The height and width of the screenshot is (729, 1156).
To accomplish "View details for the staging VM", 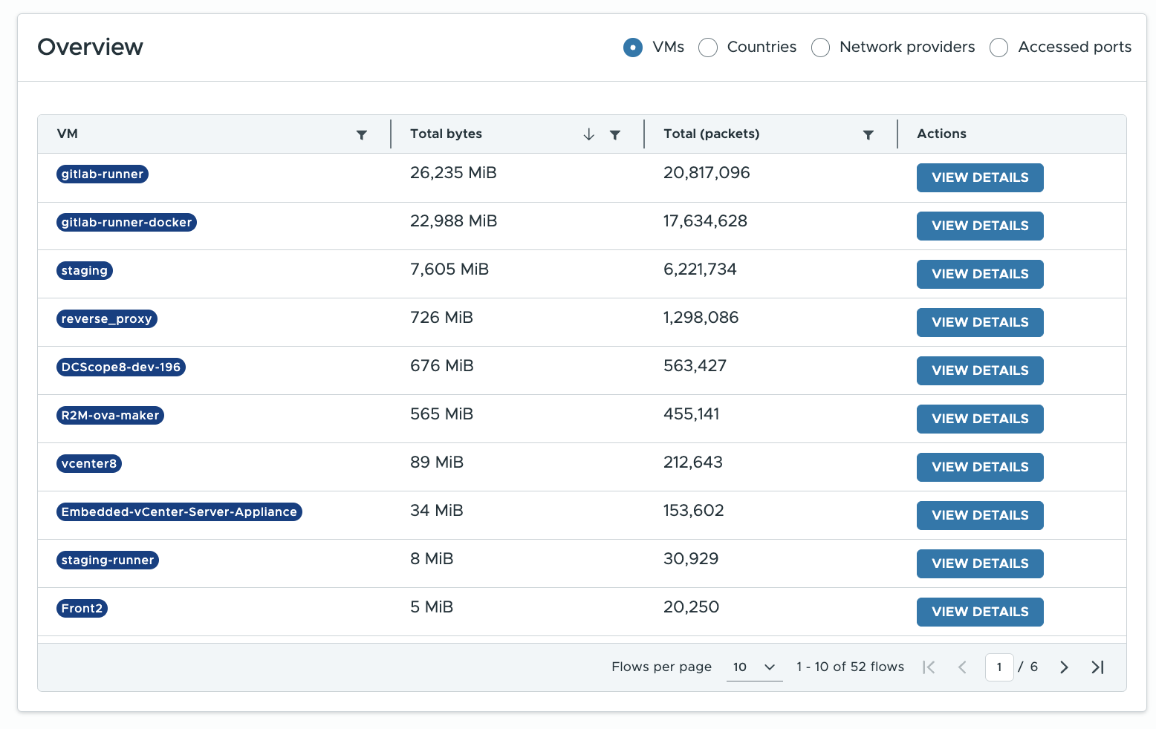I will tap(979, 275).
